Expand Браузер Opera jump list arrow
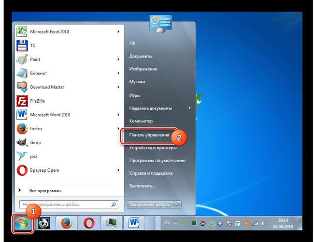 tap(118, 170)
